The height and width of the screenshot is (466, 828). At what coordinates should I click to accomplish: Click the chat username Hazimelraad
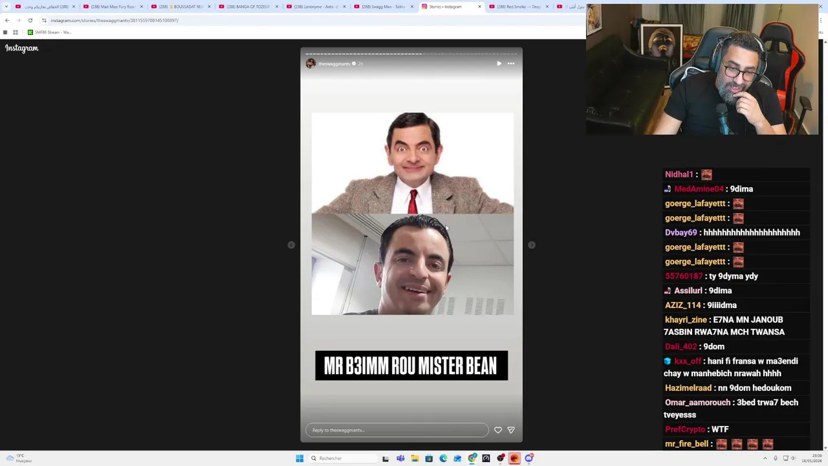tap(688, 388)
